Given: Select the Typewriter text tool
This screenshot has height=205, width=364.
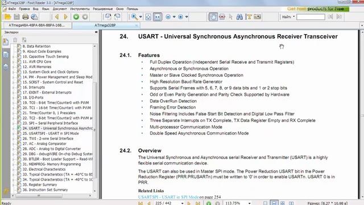Looking at the screenshot, I should (249, 17).
